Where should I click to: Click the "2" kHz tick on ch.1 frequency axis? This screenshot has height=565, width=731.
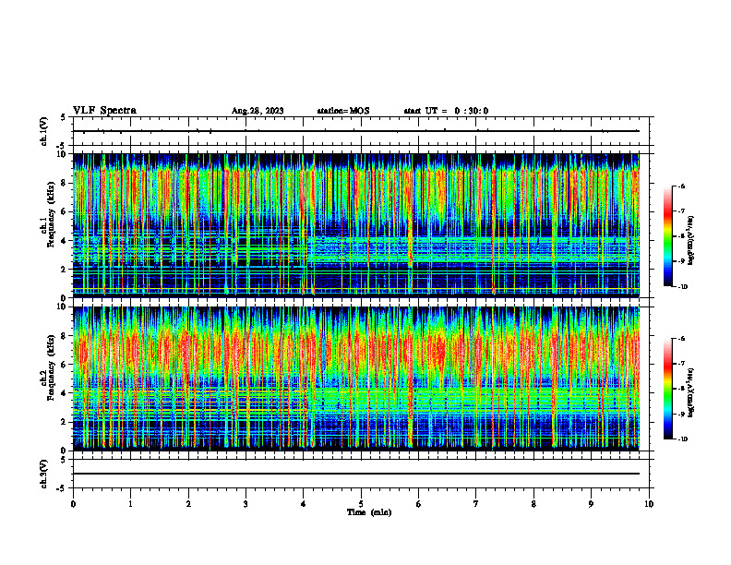(x=65, y=270)
